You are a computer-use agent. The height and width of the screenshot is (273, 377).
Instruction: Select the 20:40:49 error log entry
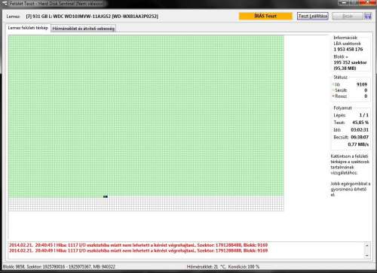(x=139, y=250)
